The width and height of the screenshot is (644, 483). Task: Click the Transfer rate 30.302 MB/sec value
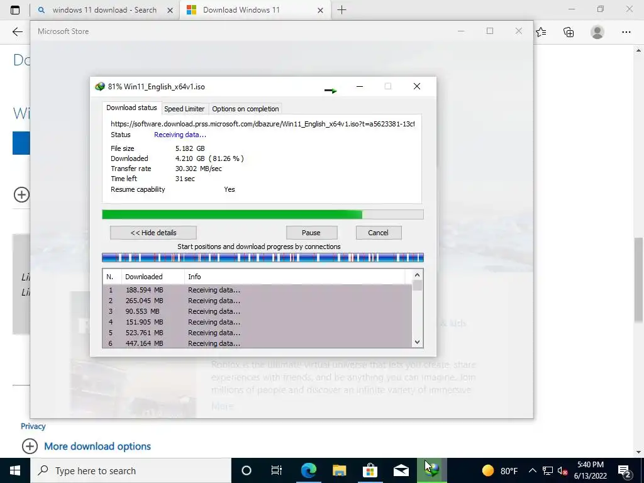198,169
